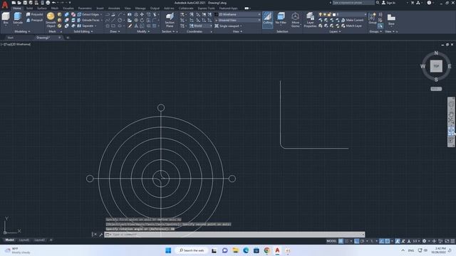Expand the Modify panel dropdown

(x=143, y=31)
